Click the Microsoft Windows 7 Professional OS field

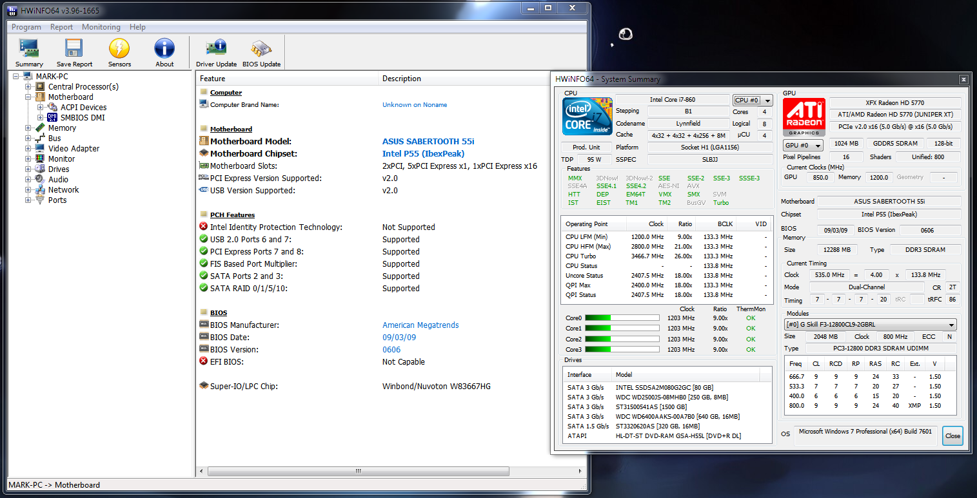click(866, 436)
